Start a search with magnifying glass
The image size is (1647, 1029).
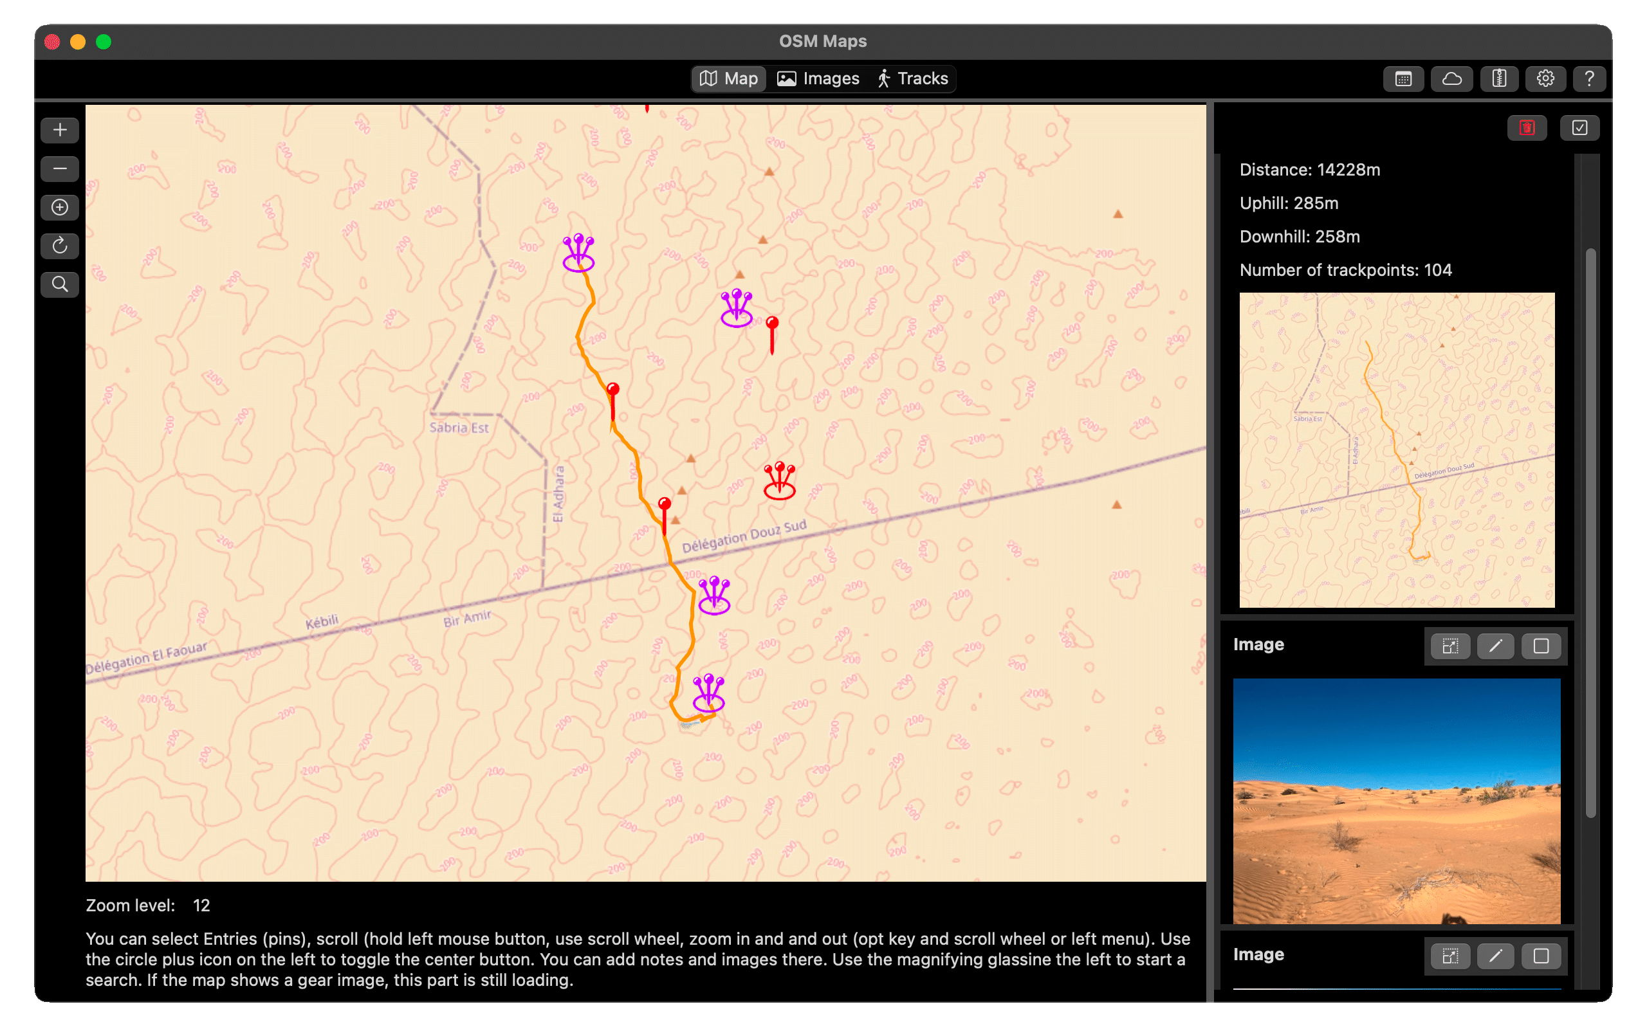tap(60, 284)
